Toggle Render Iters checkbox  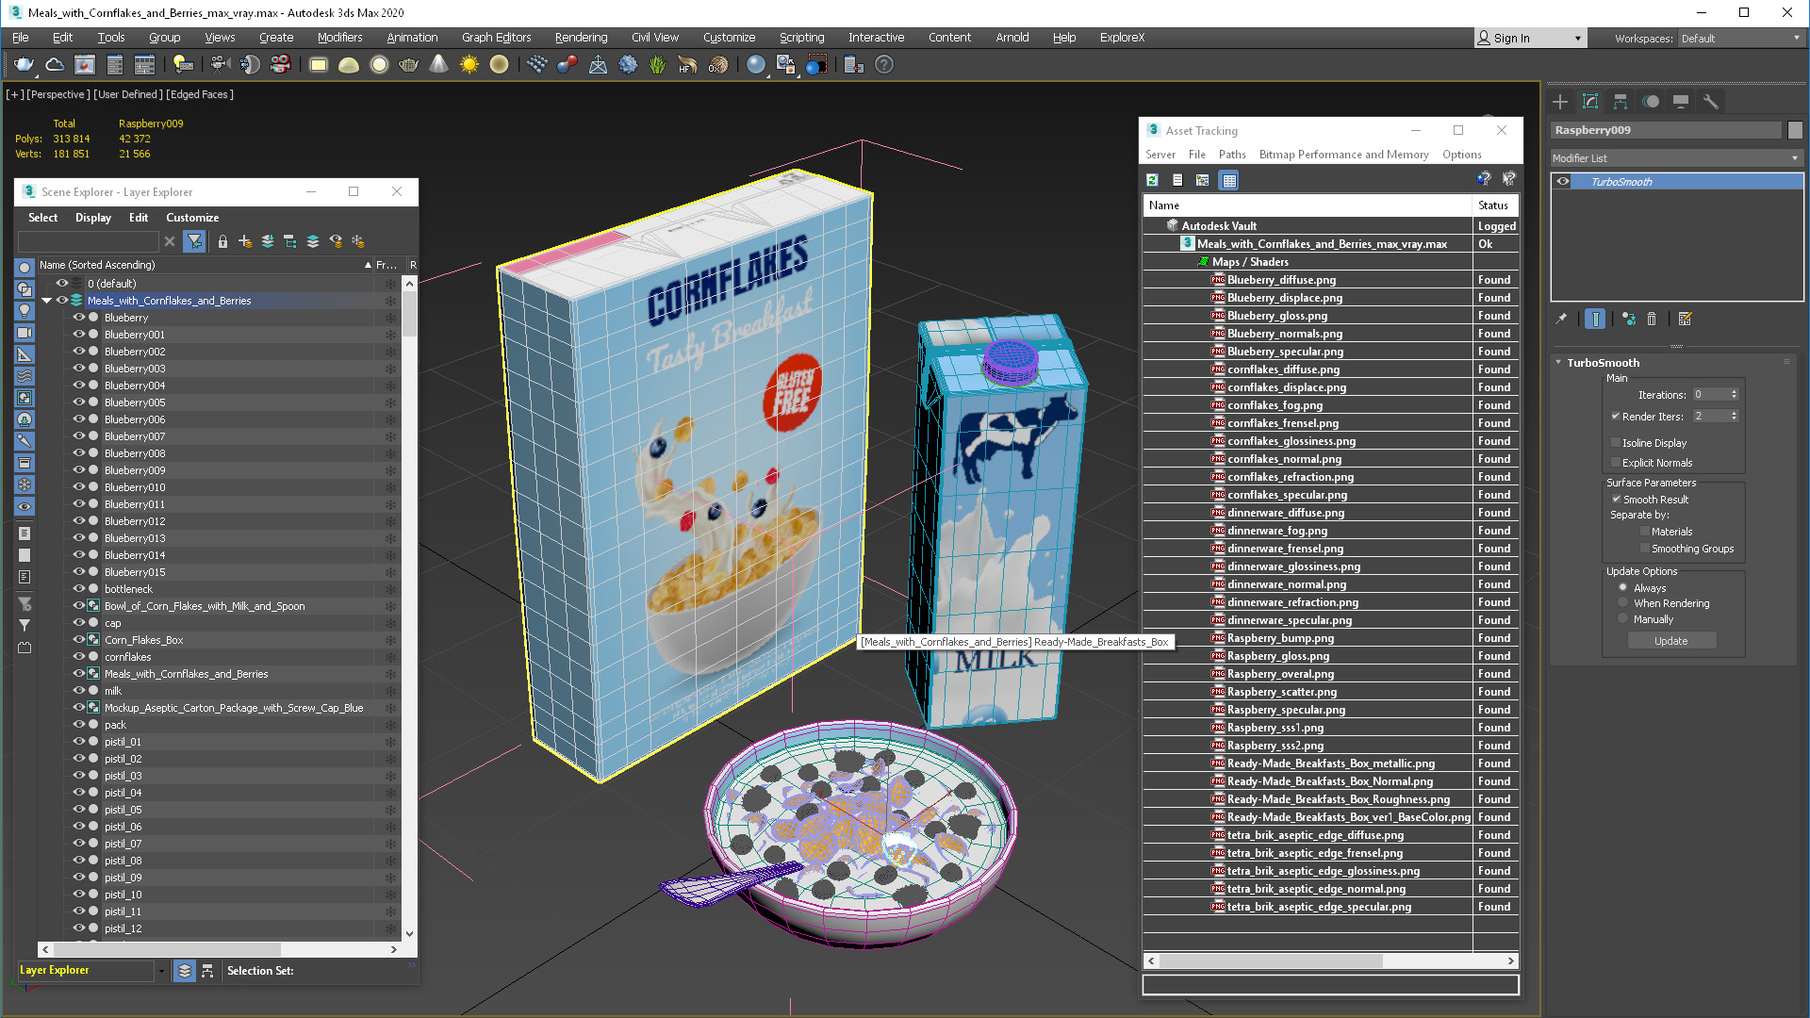[x=1616, y=417]
